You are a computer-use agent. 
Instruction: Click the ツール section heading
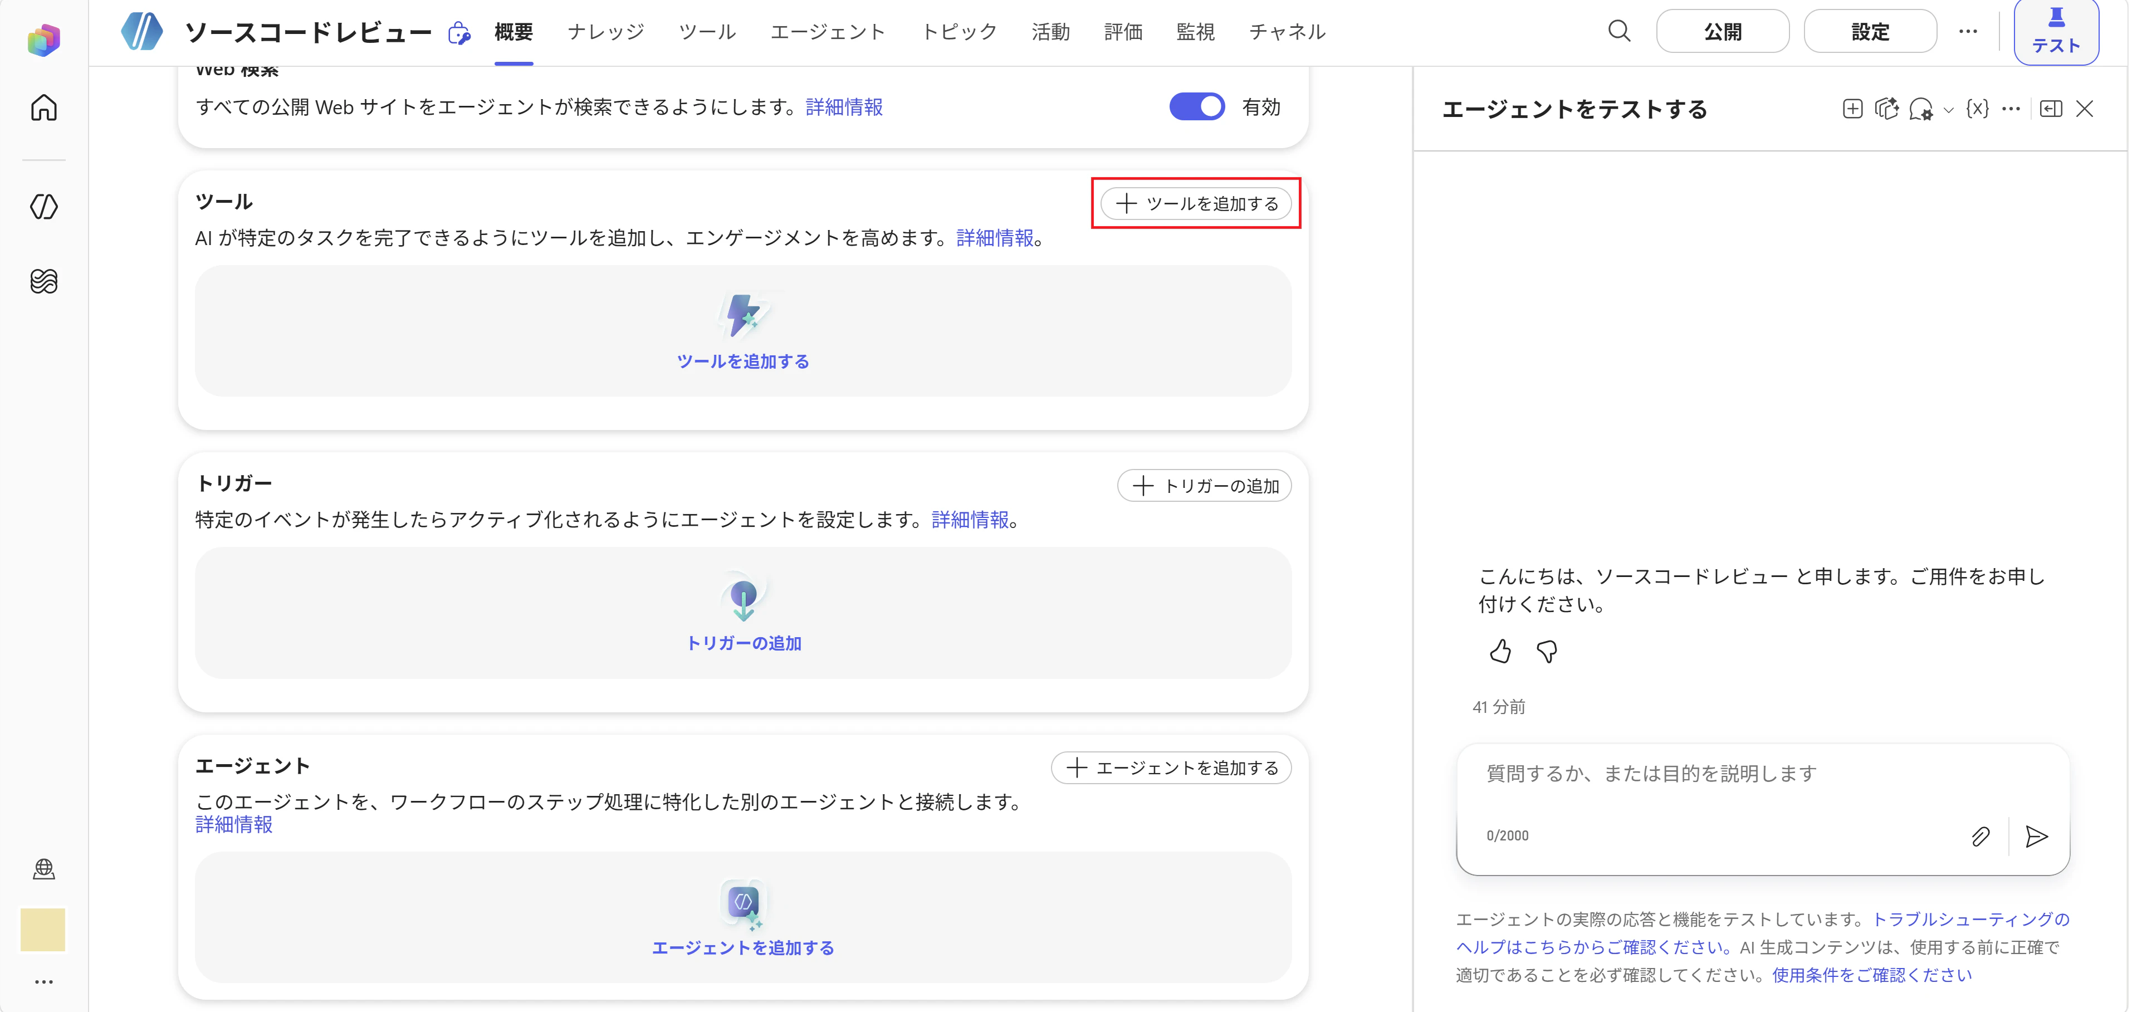[x=223, y=202]
